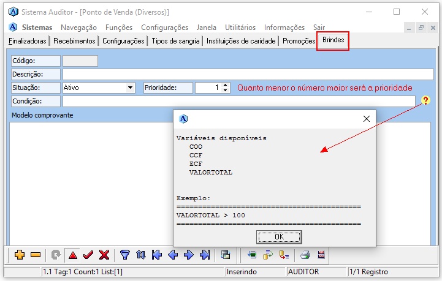The image size is (442, 281).
Task: Click the Prioridade number field
Action: tap(208, 88)
